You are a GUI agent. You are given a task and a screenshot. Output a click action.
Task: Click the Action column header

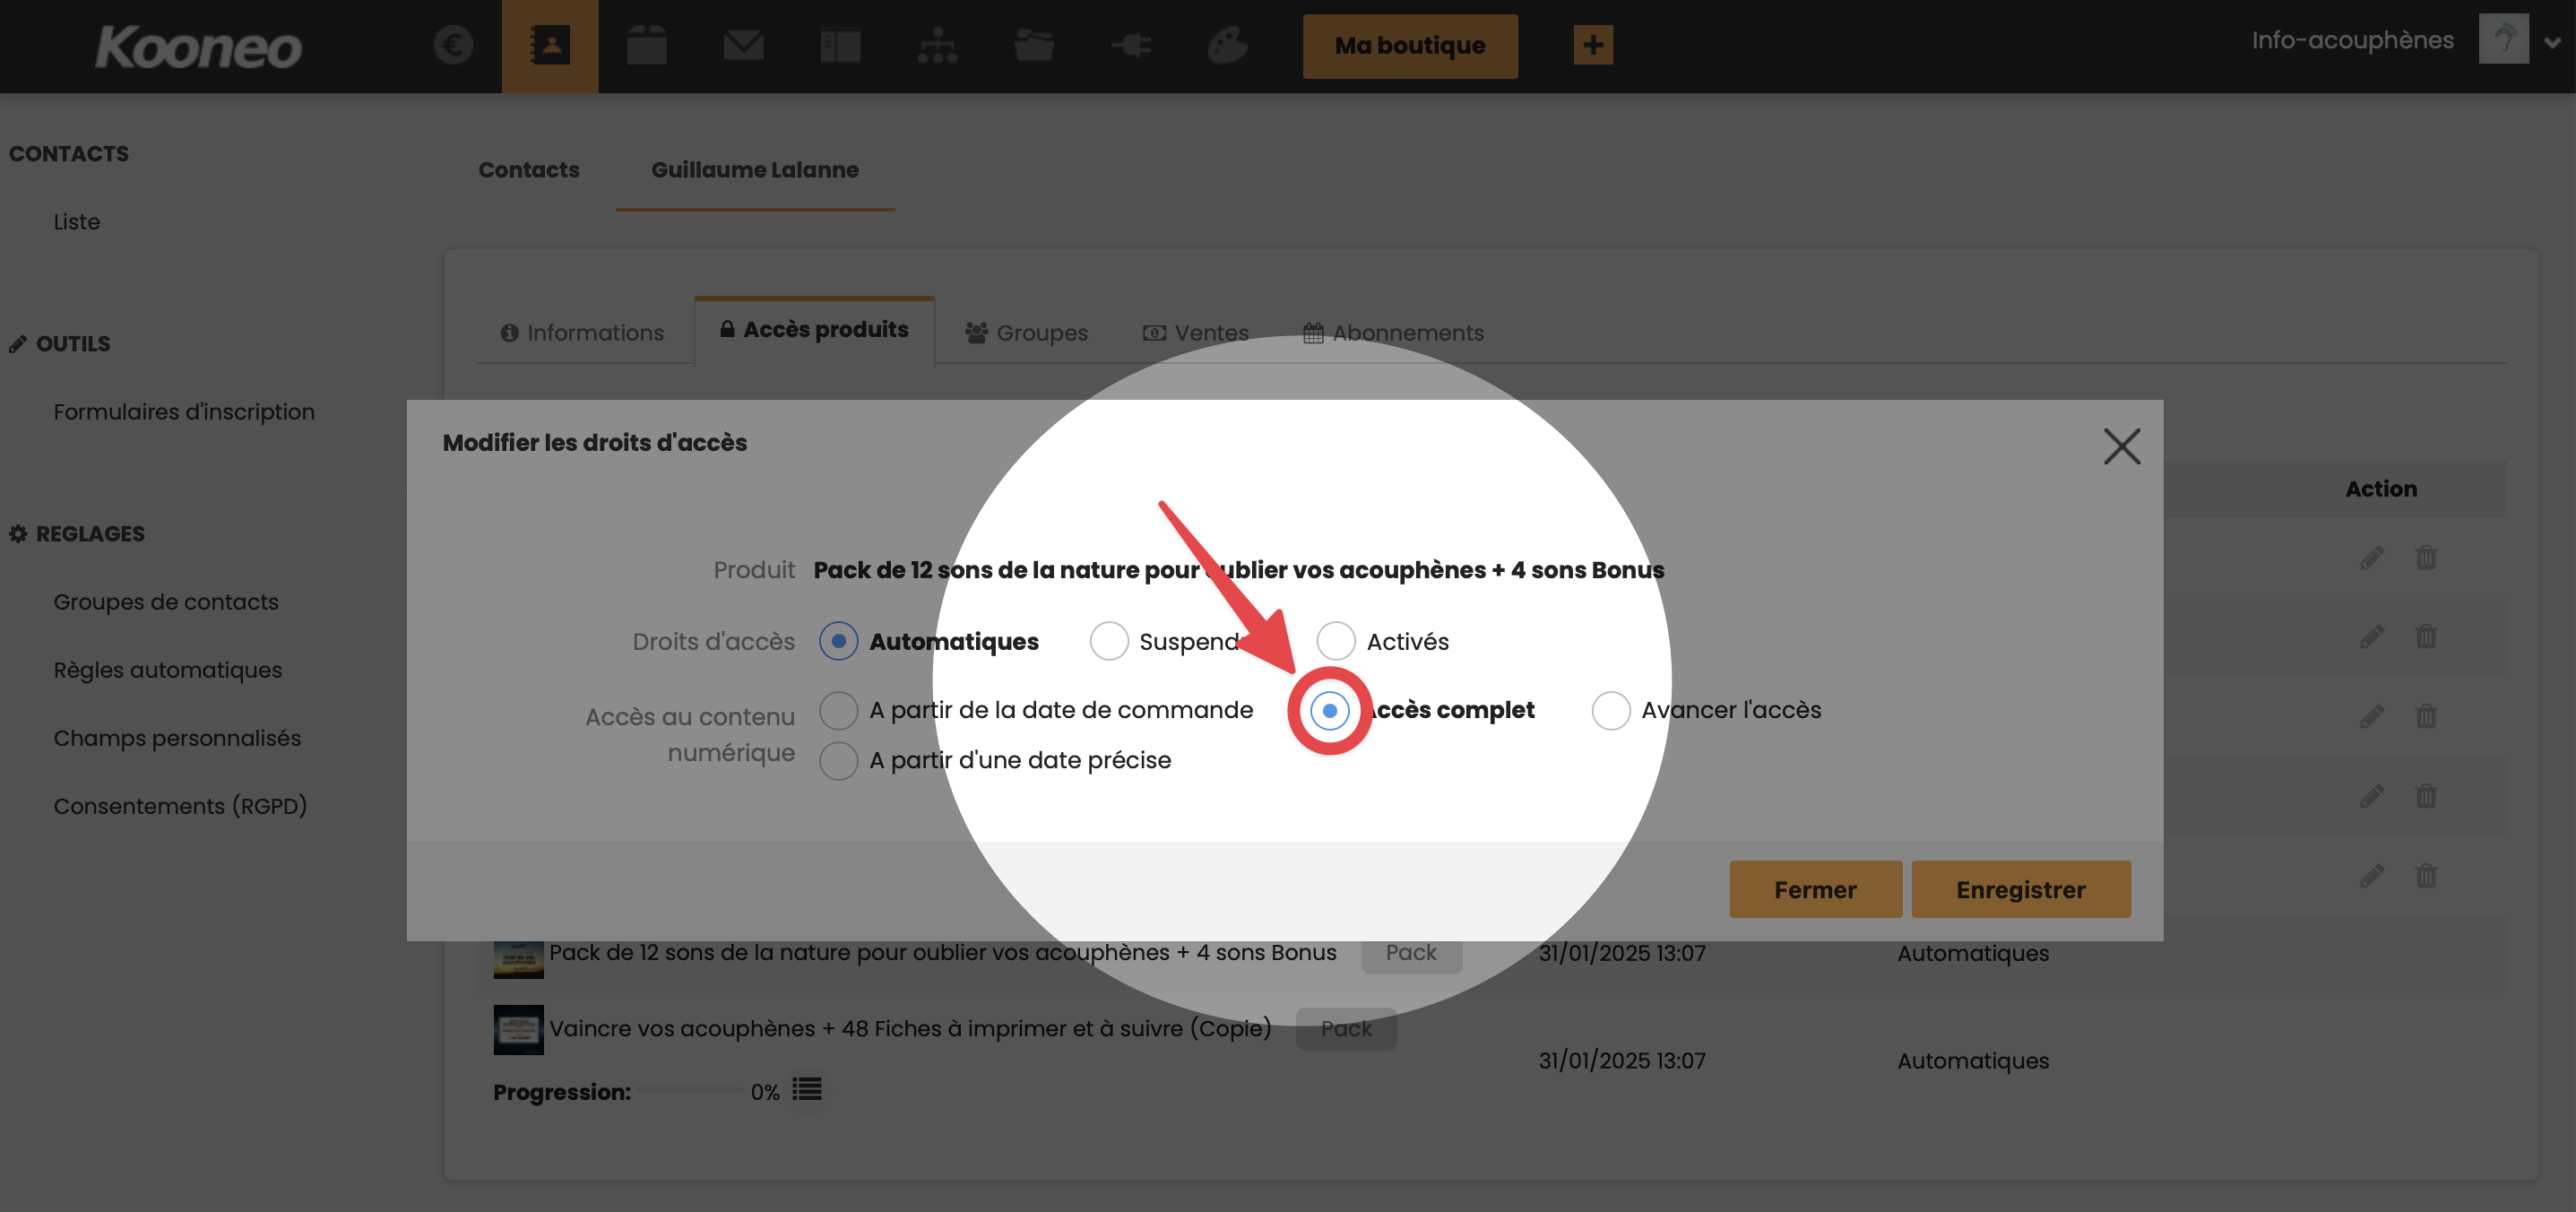[2381, 489]
